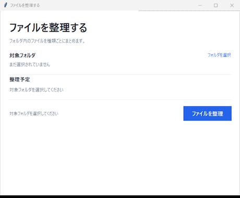Click the フォルダ内のファイルを種類ごとにまとめます subtitle

tap(47, 41)
